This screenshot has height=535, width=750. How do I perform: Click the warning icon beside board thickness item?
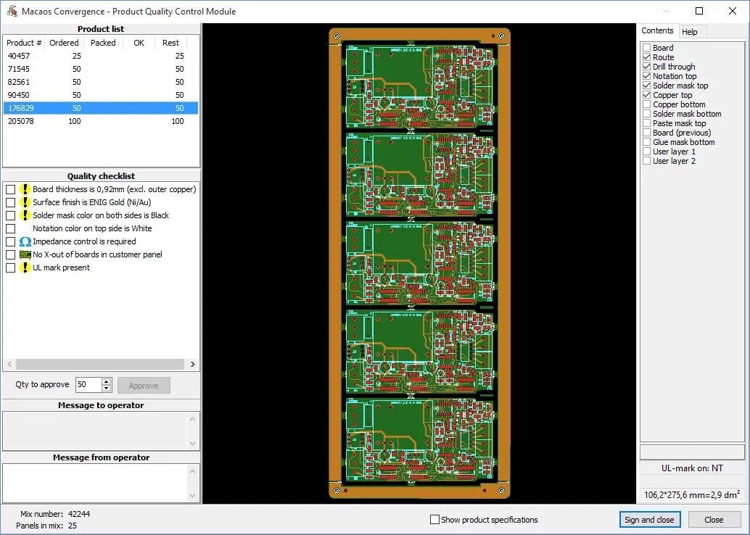tap(24, 188)
